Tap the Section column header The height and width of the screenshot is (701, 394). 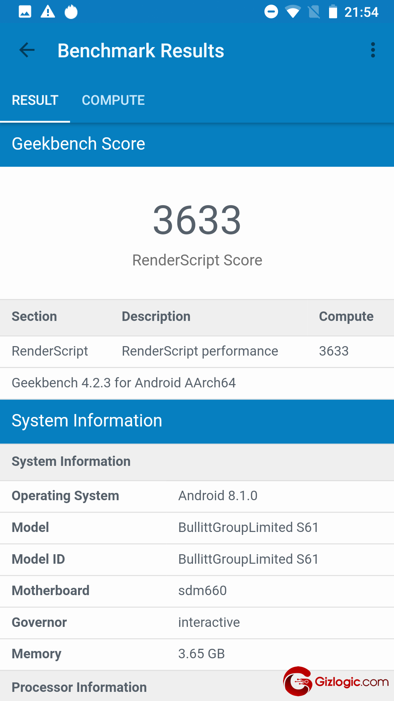[34, 316]
